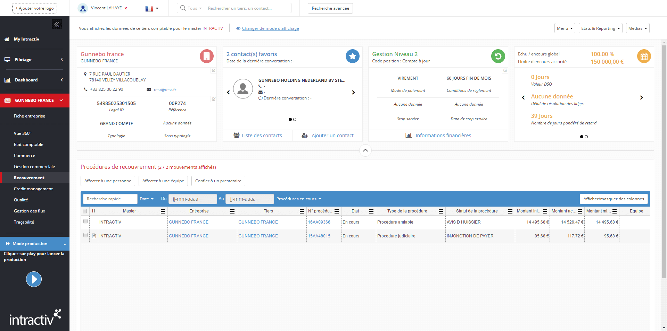Open Credit management in sidebar
Screen dimensions: 667x331
coord(33,189)
